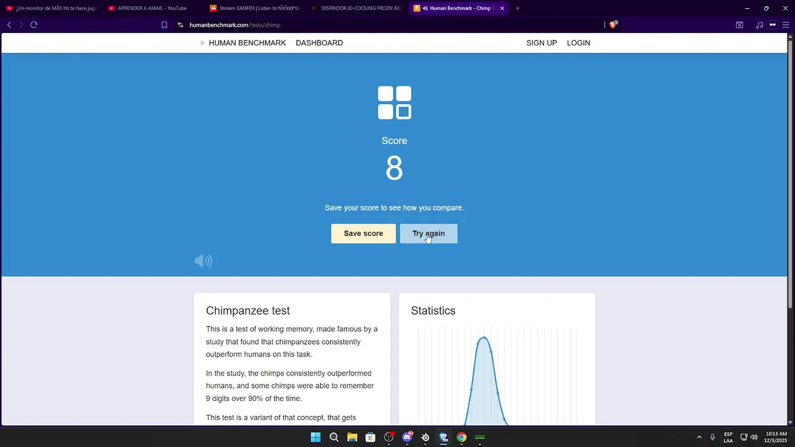Open a new browser tab
The width and height of the screenshot is (795, 447).
click(517, 8)
